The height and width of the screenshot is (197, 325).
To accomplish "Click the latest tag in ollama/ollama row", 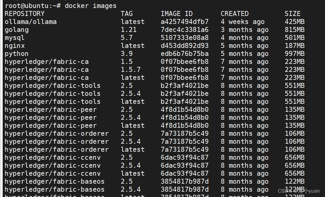I will pos(133,22).
